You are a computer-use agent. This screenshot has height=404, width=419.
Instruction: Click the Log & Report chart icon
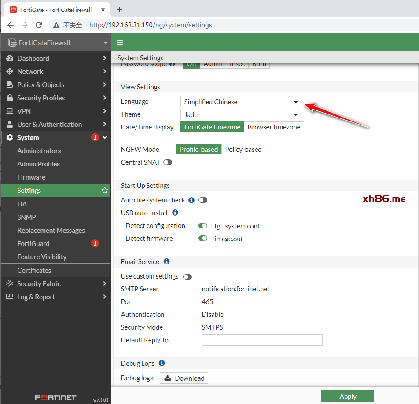point(10,296)
